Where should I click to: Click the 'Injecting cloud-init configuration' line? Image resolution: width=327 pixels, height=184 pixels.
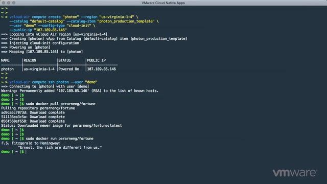pyautogui.click(x=40, y=43)
